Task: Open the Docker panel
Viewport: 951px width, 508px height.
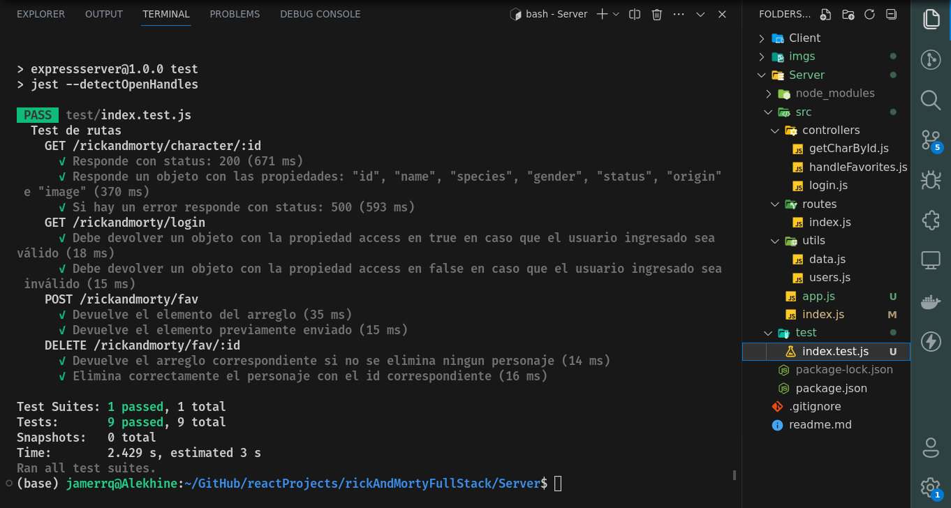Action: click(x=930, y=301)
